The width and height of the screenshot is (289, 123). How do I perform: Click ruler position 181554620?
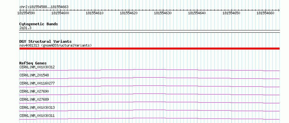pos(129,13)
